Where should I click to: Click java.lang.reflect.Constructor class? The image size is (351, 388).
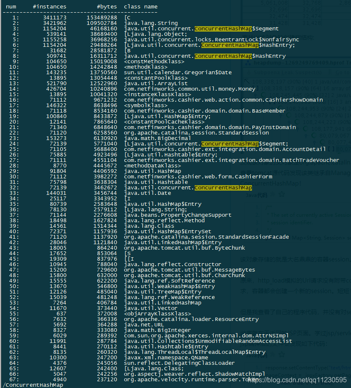click(x=172, y=264)
